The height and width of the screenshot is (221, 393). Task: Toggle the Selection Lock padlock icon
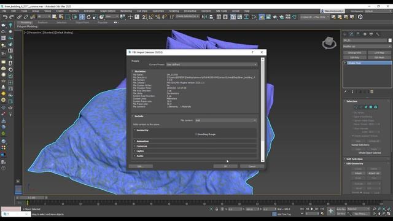coord(217,209)
